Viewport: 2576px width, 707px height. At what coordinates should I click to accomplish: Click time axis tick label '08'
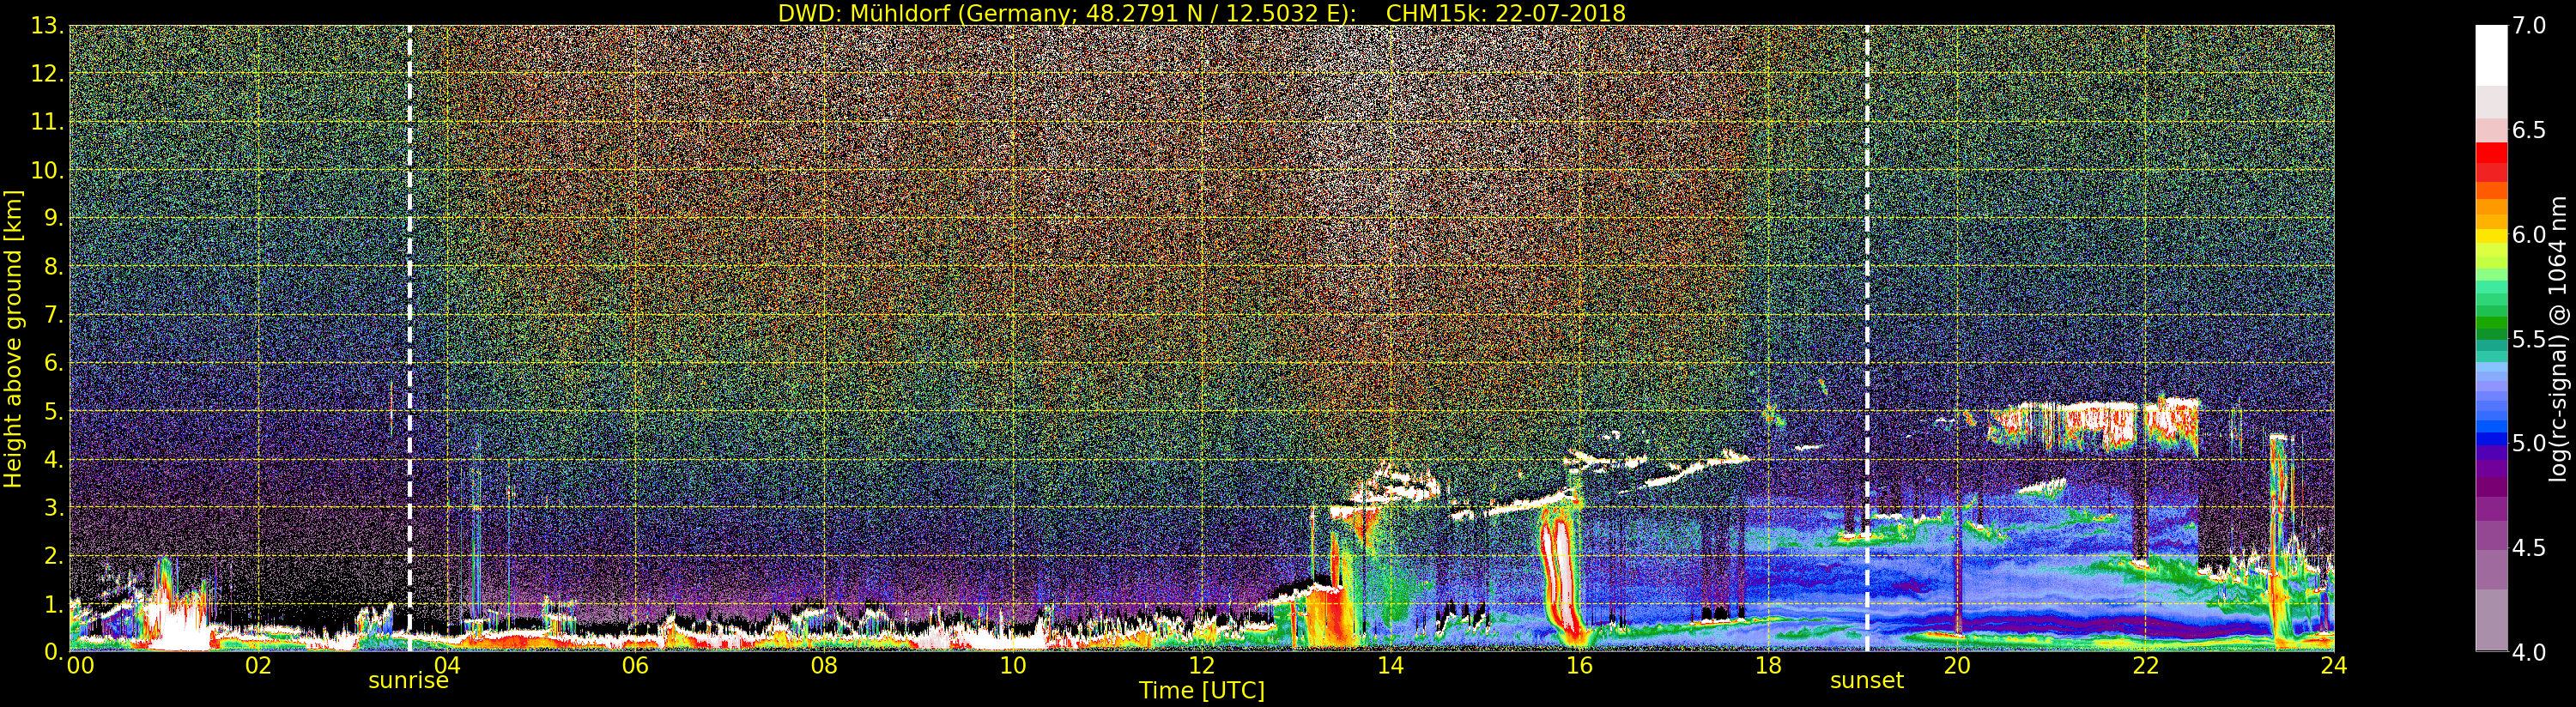pyautogui.click(x=824, y=665)
